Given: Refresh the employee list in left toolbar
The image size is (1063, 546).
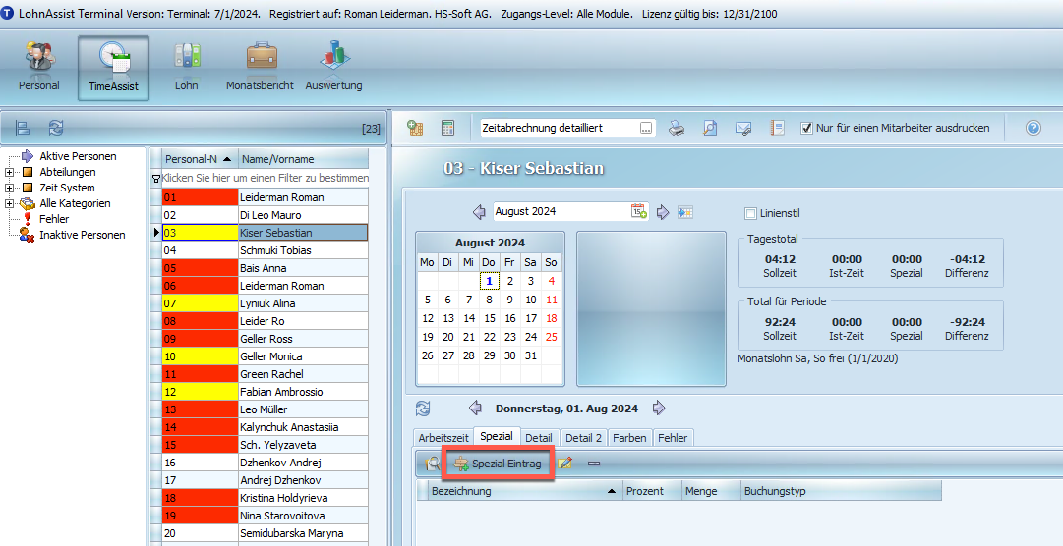Looking at the screenshot, I should (x=56, y=128).
